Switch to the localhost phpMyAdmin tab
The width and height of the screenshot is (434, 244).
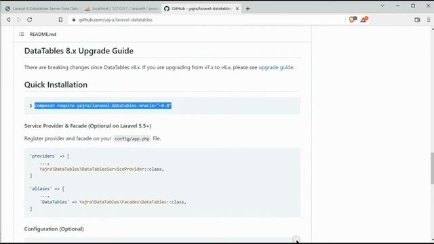[122, 9]
